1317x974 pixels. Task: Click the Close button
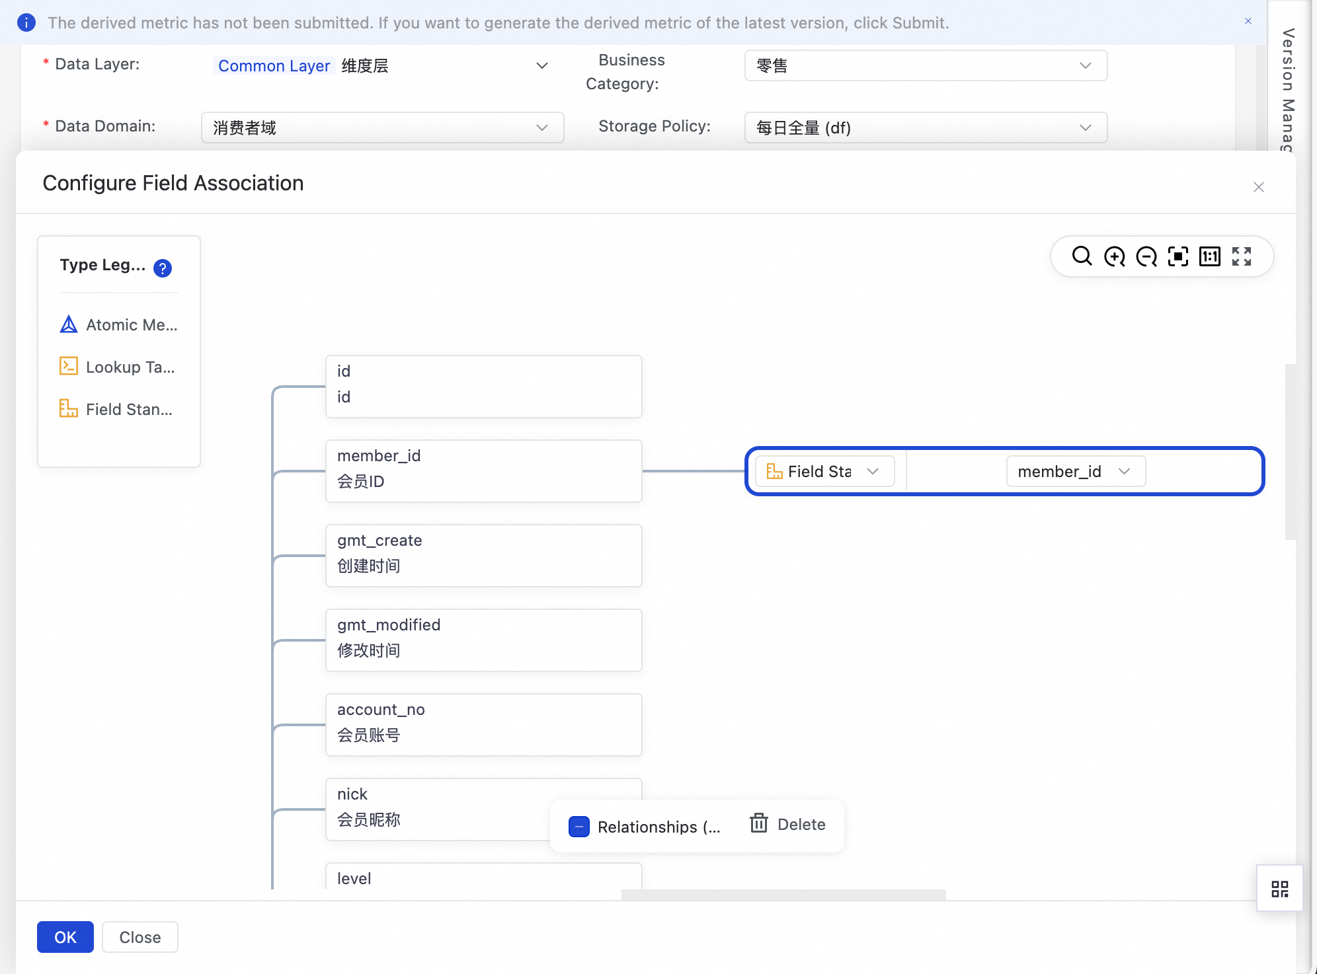coord(140,937)
